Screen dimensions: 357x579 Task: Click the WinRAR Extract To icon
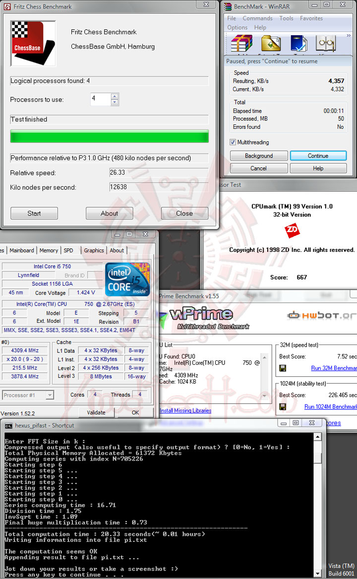coord(271,44)
